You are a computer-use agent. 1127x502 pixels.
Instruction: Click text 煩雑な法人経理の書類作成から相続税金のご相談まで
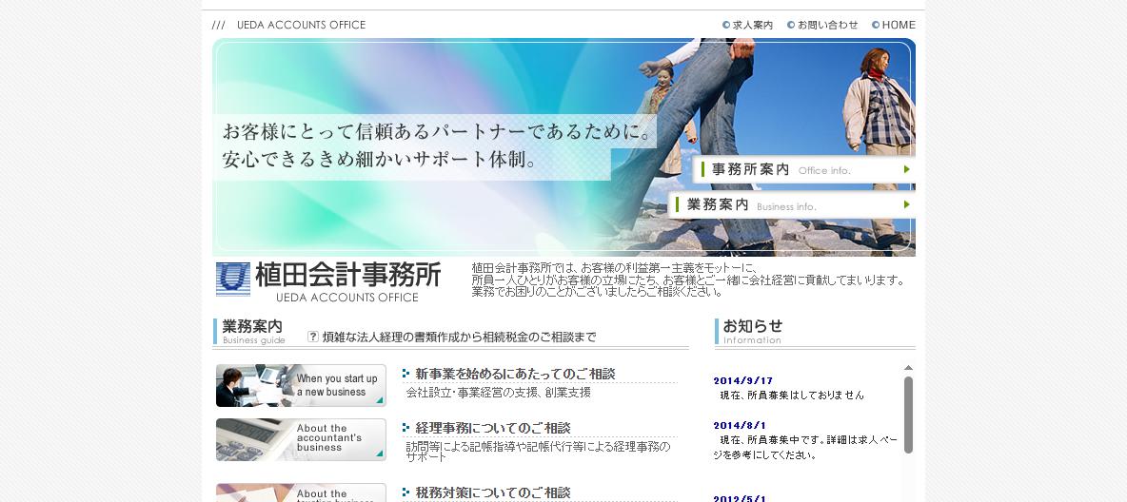point(459,337)
